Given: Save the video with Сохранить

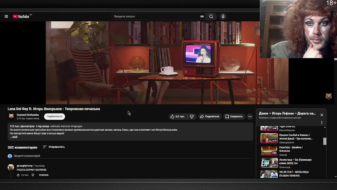Looking at the screenshot, I should (x=234, y=116).
